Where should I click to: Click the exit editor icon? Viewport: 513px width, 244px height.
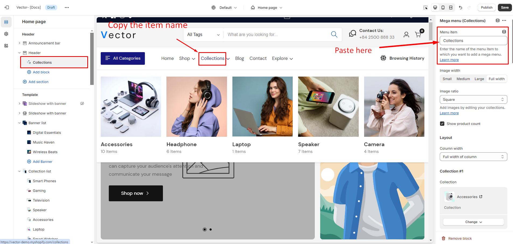7,8
